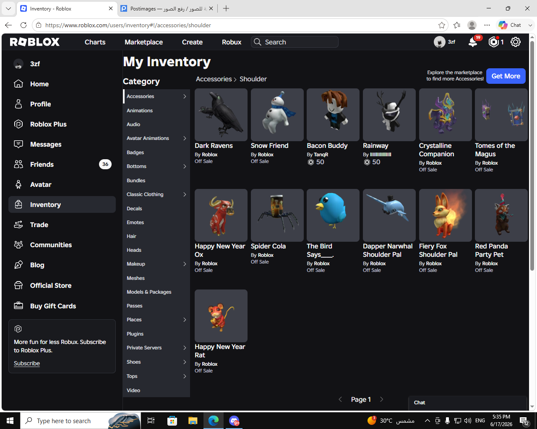Screen dimensions: 537x429
Task: Click the Blog icon in the sidebar
Action: [x=18, y=265]
